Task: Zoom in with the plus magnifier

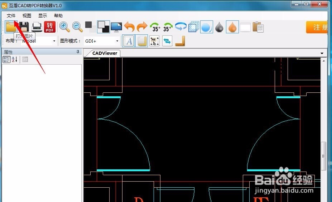Action: click(64, 27)
